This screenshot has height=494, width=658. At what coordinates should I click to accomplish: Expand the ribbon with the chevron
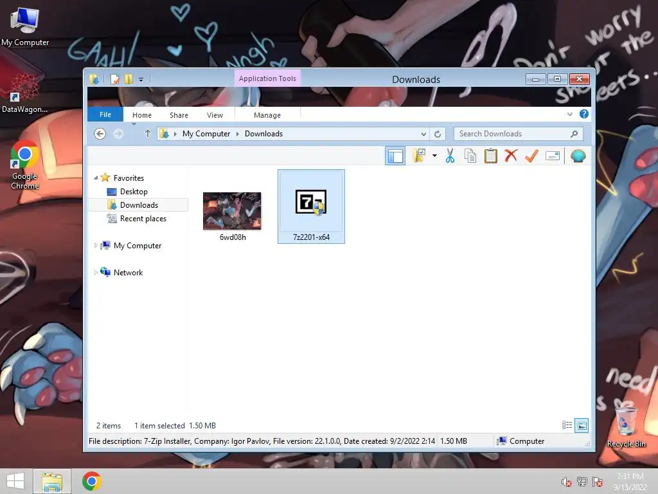[x=569, y=114]
